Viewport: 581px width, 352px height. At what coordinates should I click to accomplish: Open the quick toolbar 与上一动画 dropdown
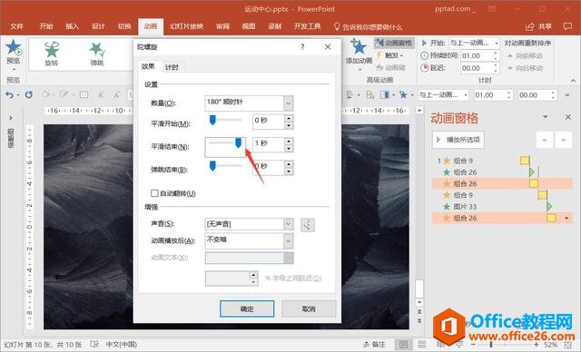pyautogui.click(x=466, y=95)
